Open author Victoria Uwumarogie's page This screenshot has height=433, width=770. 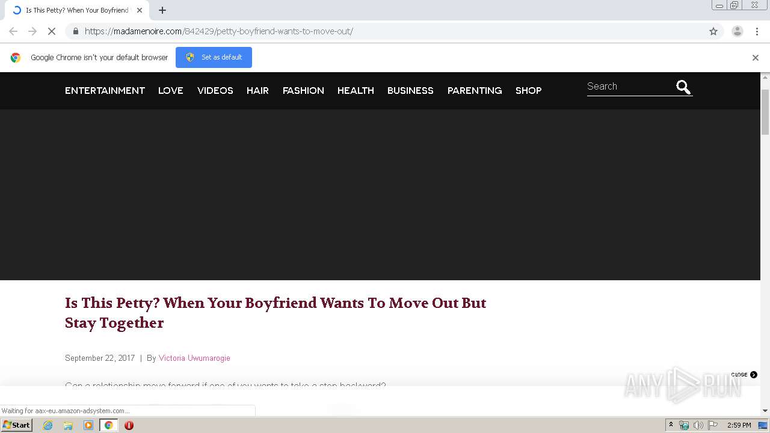194,358
